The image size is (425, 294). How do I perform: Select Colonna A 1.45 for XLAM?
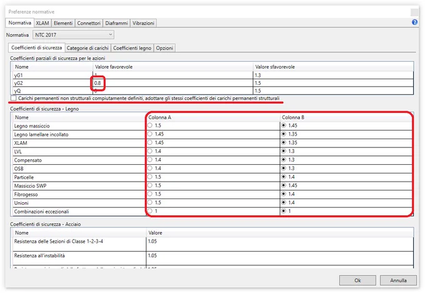[x=150, y=142]
